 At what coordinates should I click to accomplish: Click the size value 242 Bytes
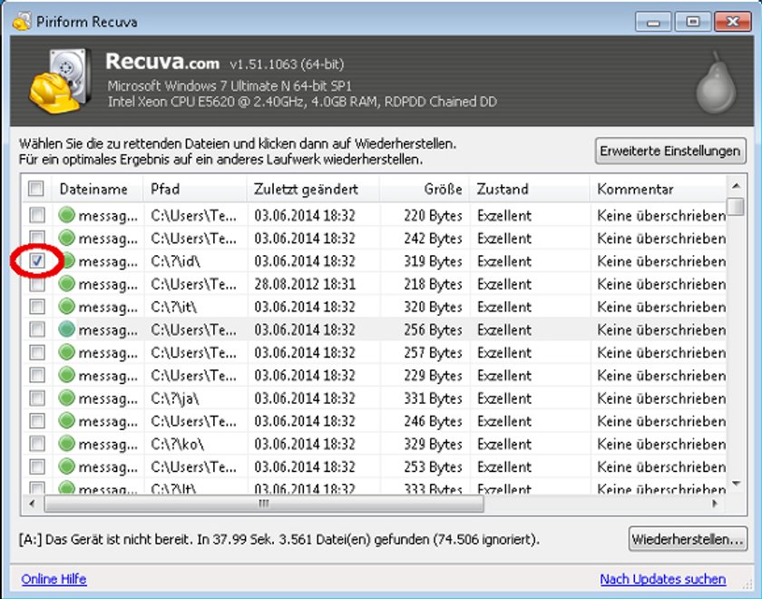tap(433, 238)
